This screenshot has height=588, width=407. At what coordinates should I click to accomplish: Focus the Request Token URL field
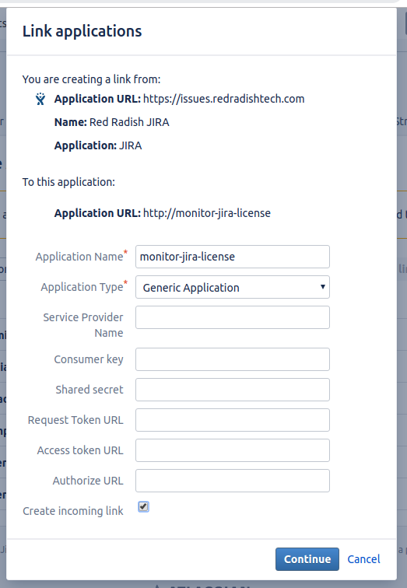(233, 420)
